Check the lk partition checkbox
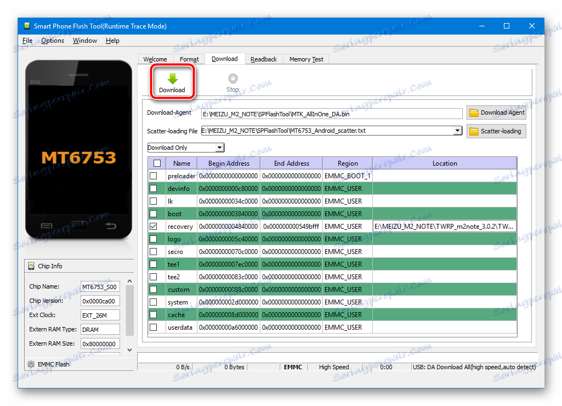This screenshot has width=562, height=406. (154, 201)
